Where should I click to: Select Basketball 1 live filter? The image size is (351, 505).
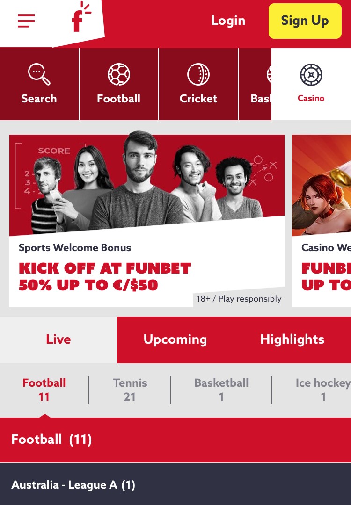[221, 390]
